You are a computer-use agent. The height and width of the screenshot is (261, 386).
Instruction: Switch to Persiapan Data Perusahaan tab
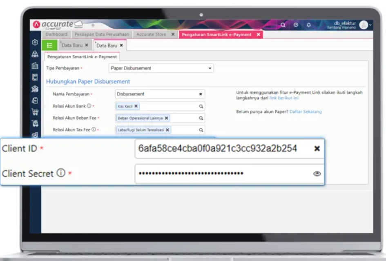pyautogui.click(x=102, y=34)
